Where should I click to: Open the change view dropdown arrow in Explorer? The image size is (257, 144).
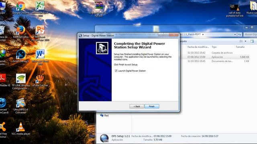point(245,41)
